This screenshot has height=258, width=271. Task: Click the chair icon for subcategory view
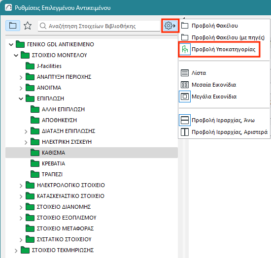click(x=185, y=49)
